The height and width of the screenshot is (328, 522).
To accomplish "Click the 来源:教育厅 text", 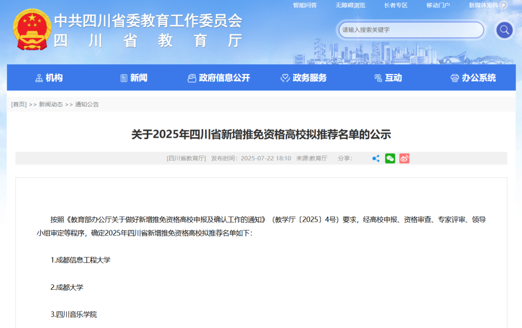I will pos(312,158).
